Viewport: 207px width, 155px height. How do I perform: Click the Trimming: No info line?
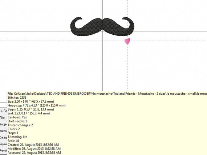(17, 137)
